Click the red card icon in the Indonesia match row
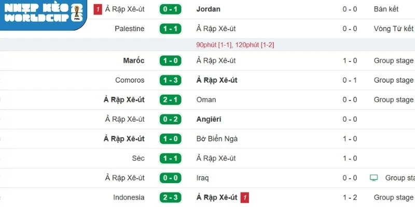The image size is (415, 207). tap(245, 197)
